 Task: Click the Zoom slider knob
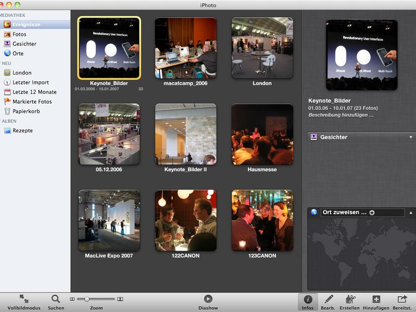pyautogui.click(x=87, y=299)
